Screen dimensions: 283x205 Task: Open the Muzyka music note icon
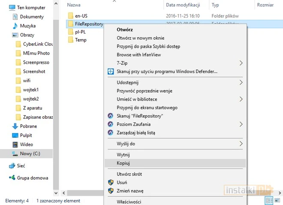(15, 26)
